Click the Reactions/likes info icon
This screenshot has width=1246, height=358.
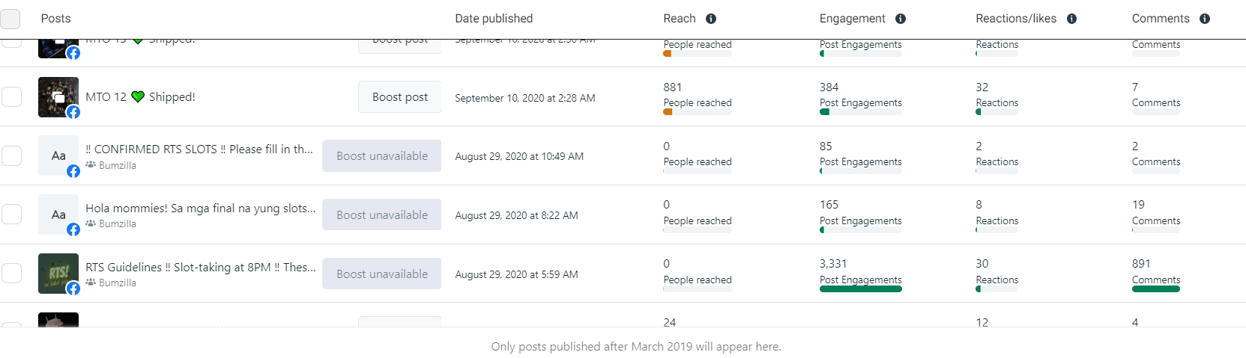(x=1071, y=19)
